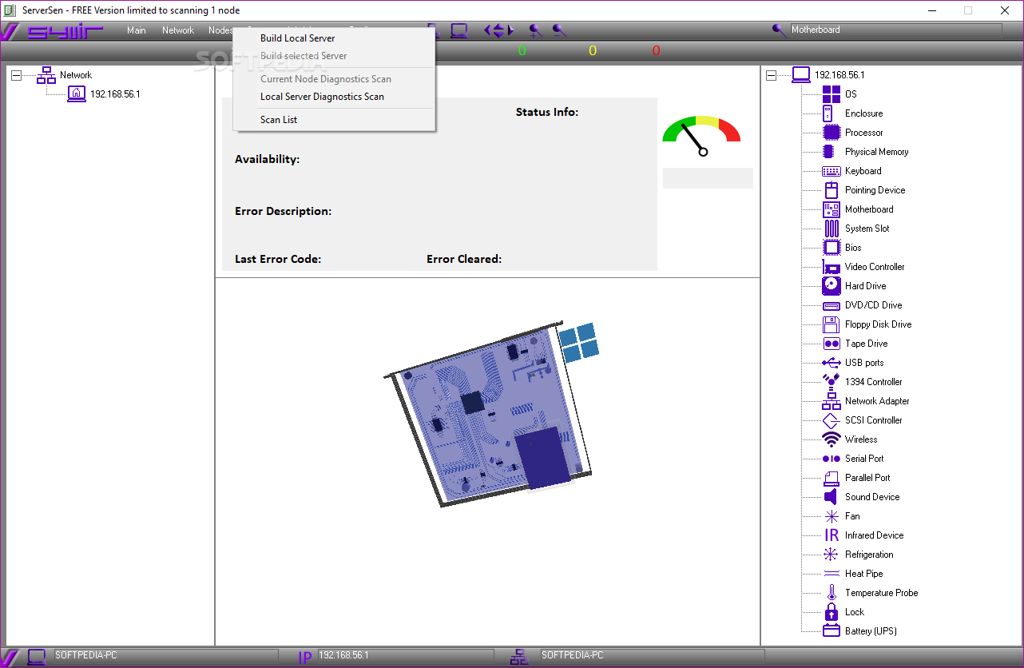Click the Infrared Device IR icon
This screenshot has height=668, width=1024.
(832, 535)
